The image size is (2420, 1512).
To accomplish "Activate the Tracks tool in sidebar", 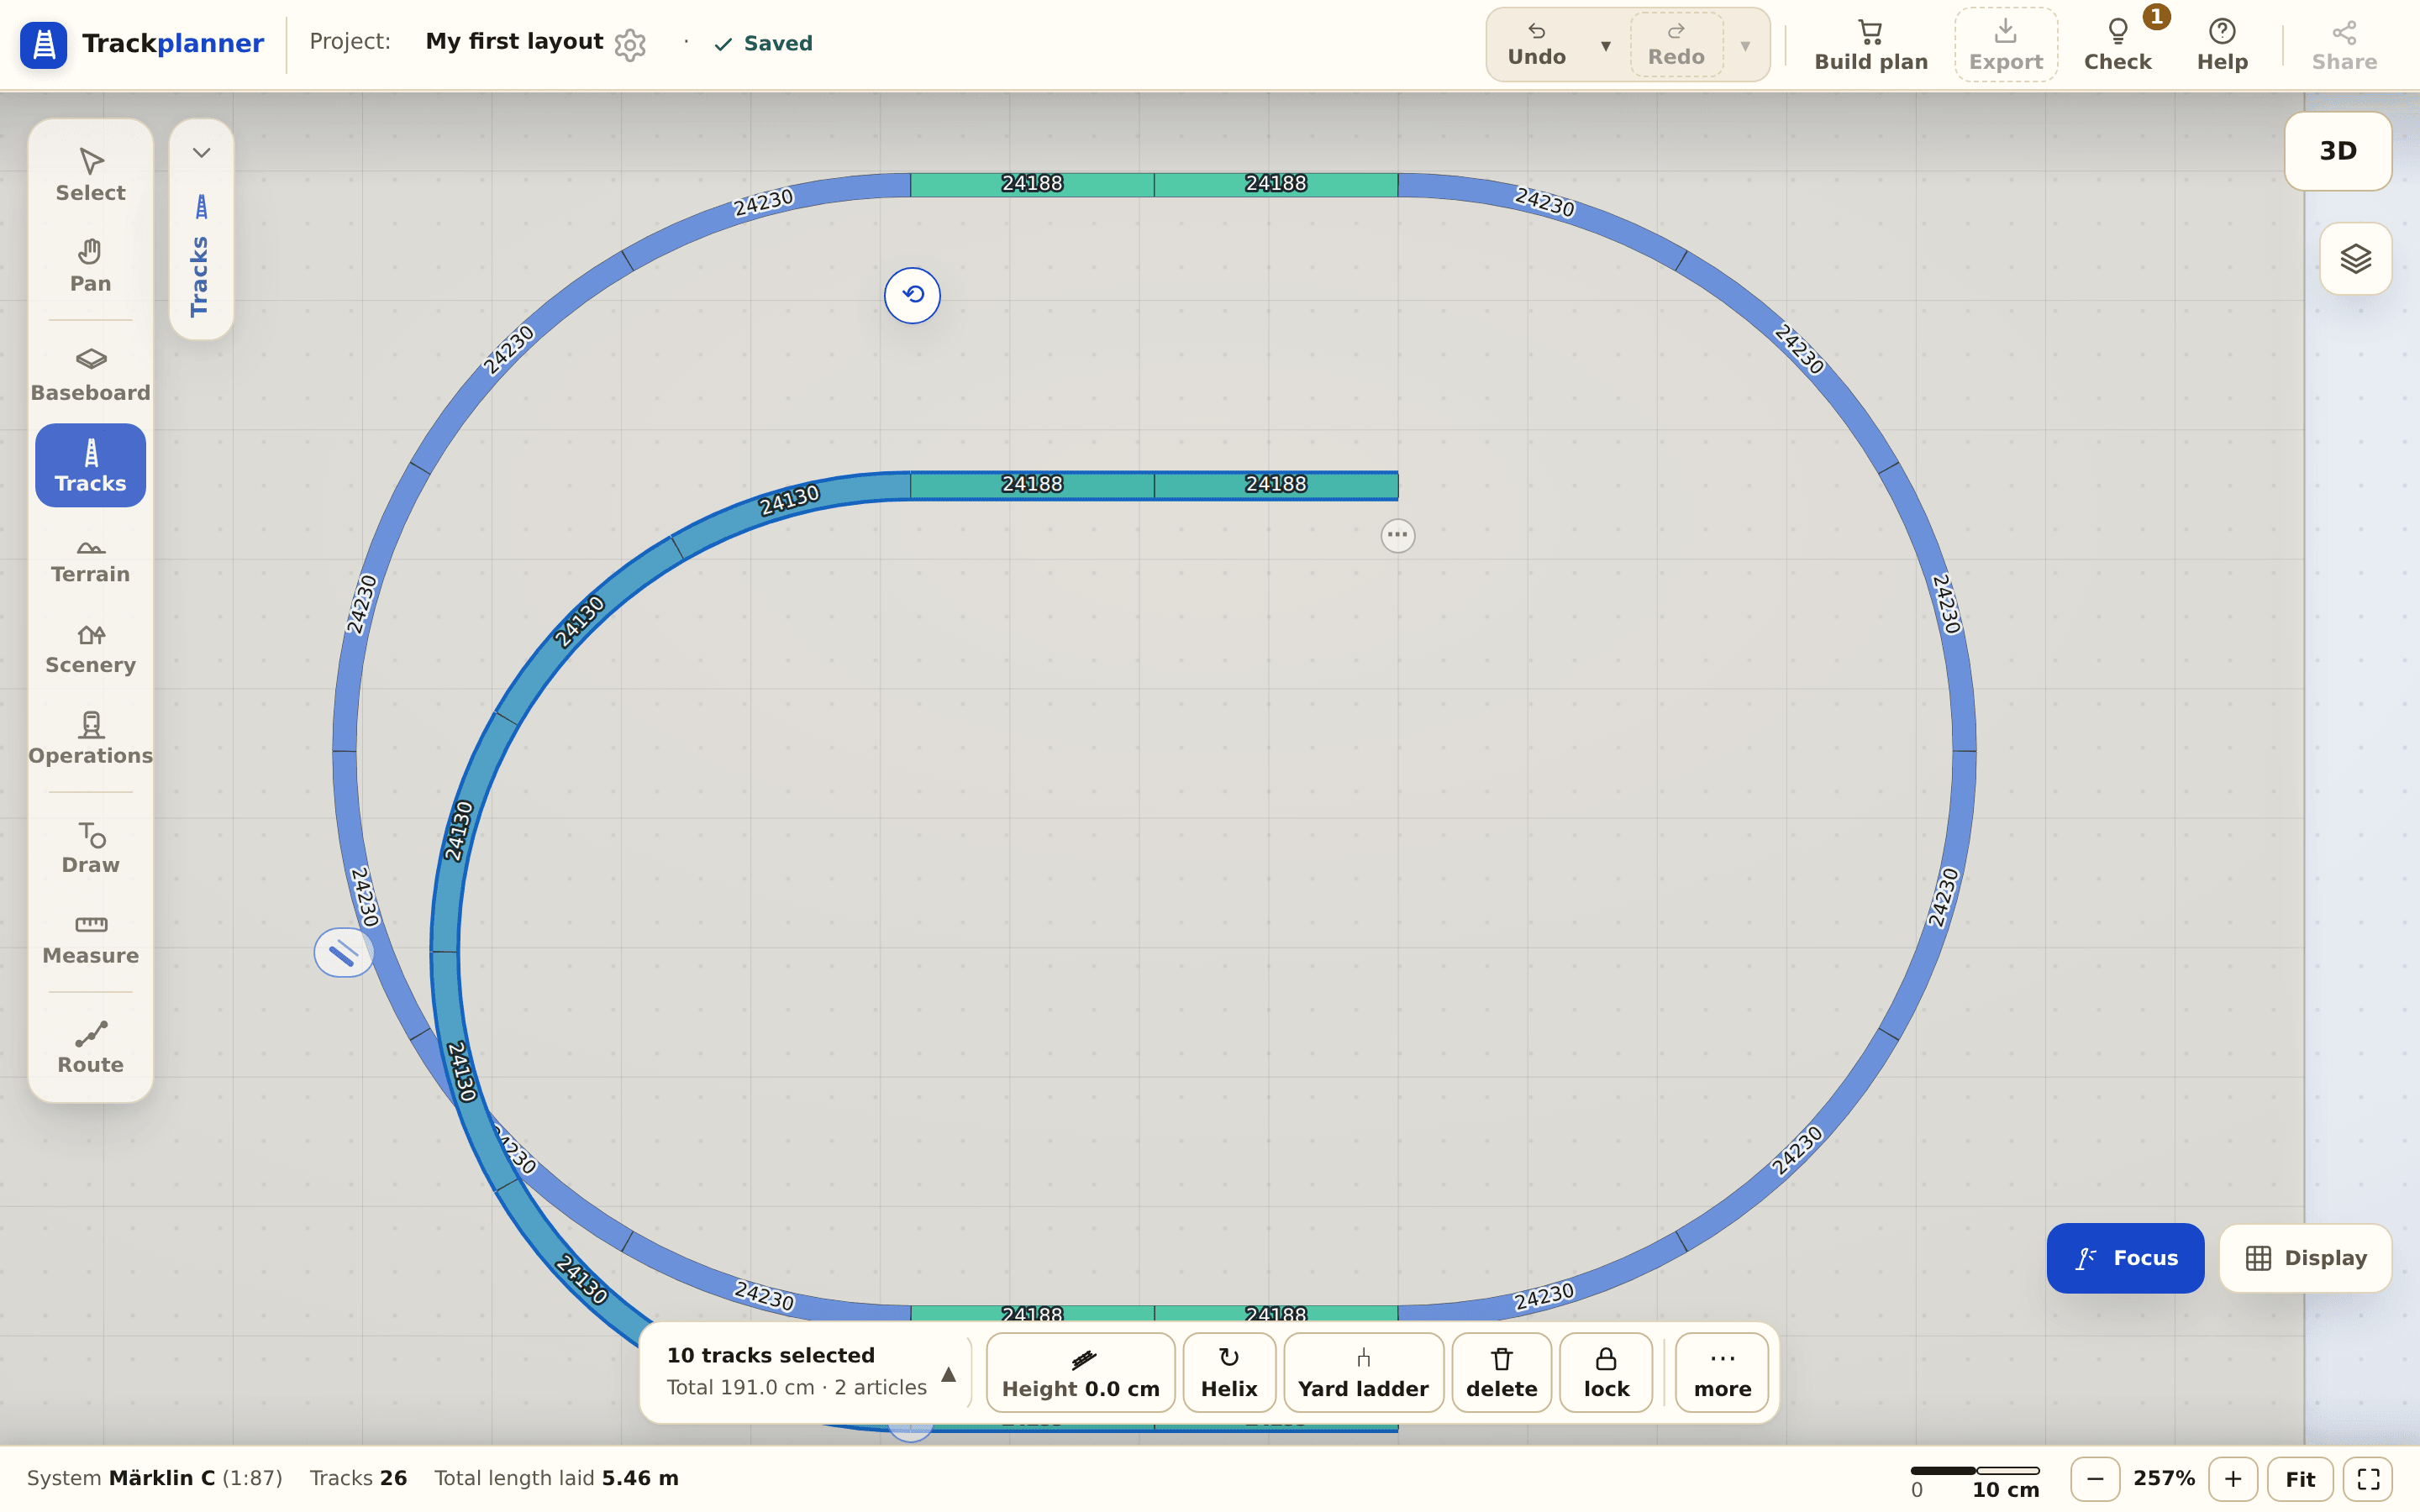I will point(90,465).
